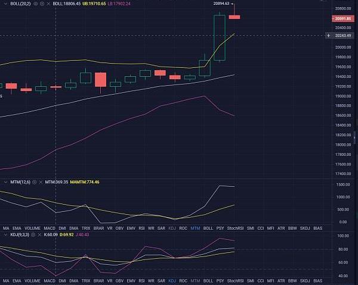Screen dimensions: 358x285
Task: Click the tall green breakout candlestick
Action: pos(219,37)
